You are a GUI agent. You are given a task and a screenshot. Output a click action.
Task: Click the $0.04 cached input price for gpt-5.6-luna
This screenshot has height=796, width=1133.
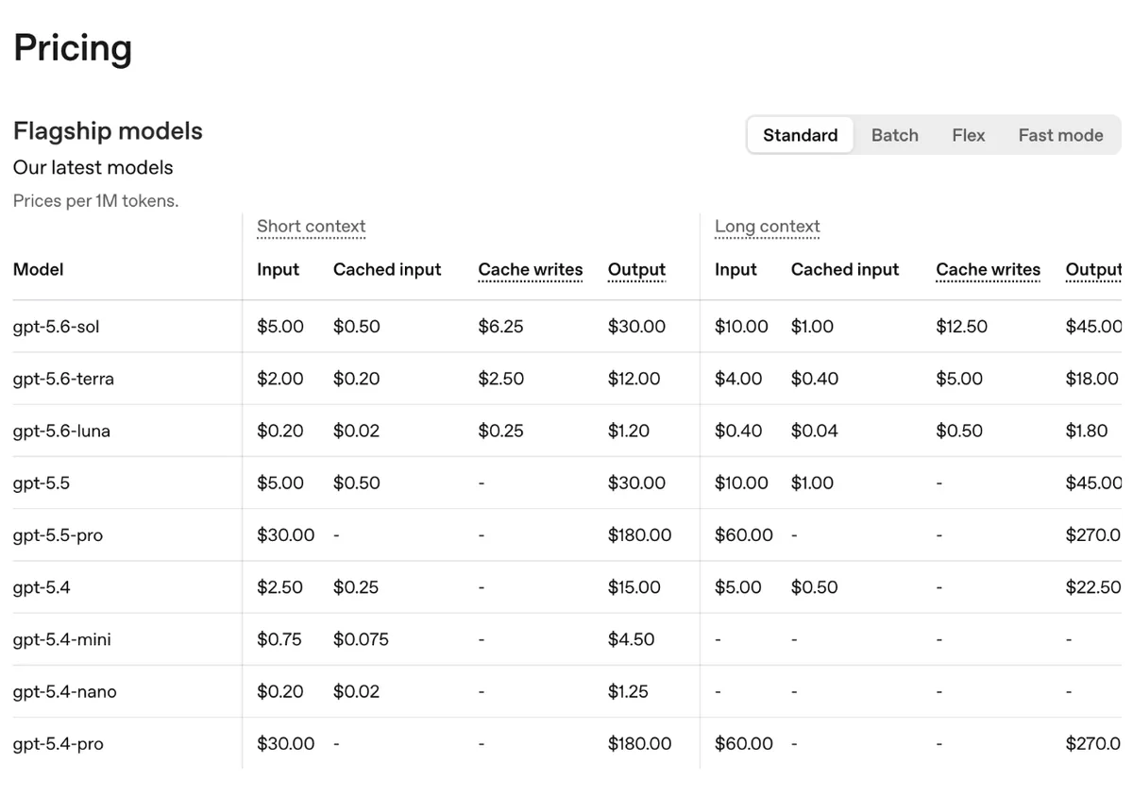[x=814, y=432]
